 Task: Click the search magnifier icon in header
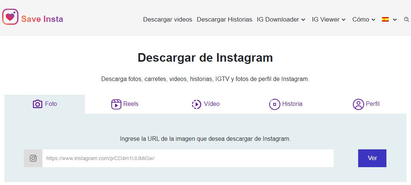point(407,19)
